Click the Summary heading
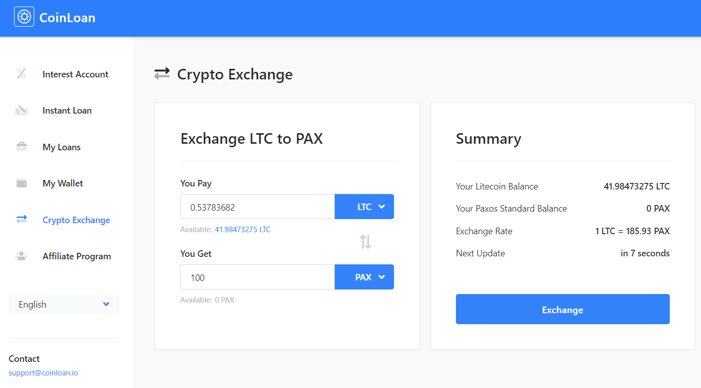This screenshot has height=388, width=701. pos(489,139)
